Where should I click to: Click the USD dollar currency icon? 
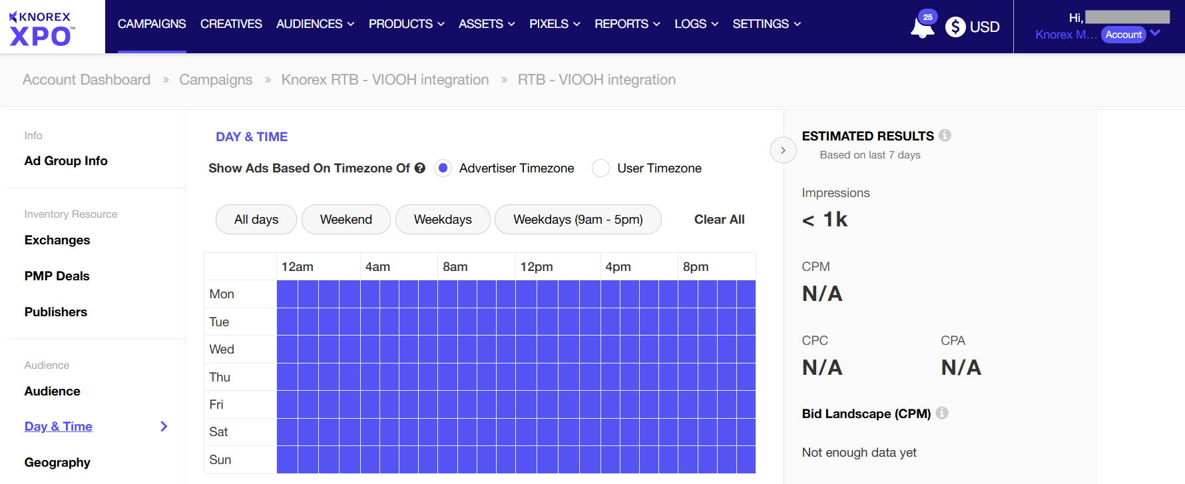[x=955, y=27]
